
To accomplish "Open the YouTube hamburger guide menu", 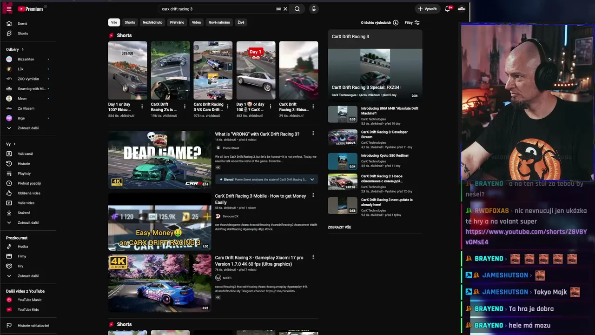I will [9, 9].
